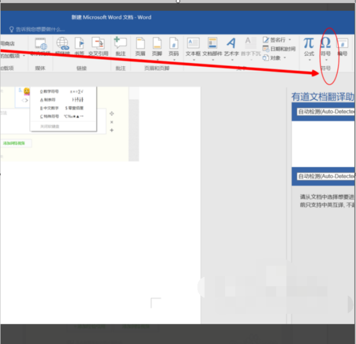Click the green 添加网络视频 label in the picture
This screenshot has width=356, height=344.
(14, 143)
